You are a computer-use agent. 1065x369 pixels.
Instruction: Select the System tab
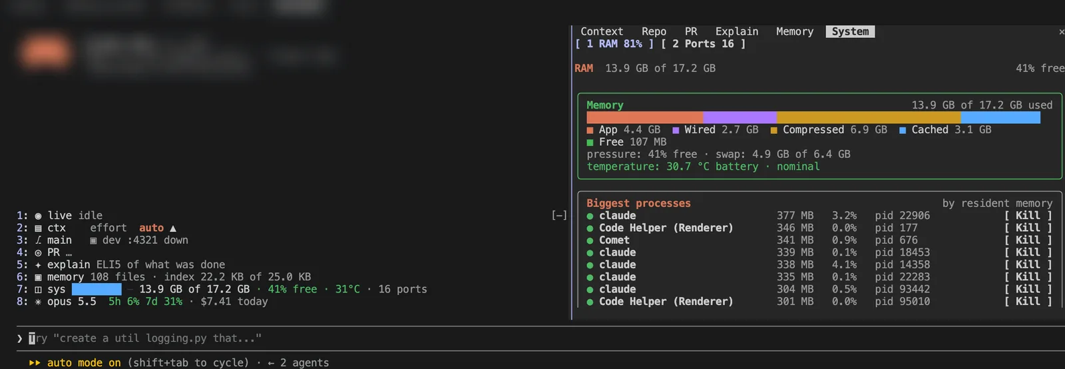coord(850,31)
